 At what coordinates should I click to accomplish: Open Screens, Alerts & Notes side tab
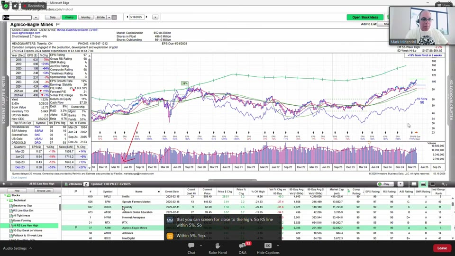point(3,100)
